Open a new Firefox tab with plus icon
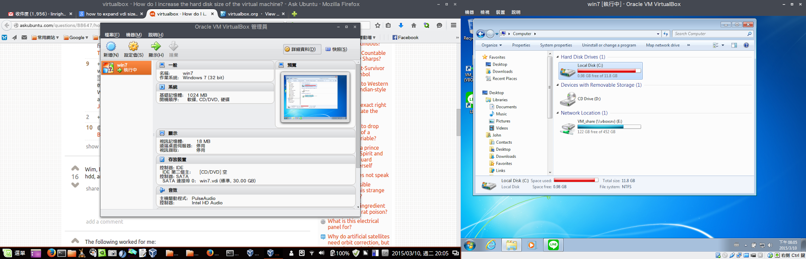 pyautogui.click(x=294, y=14)
